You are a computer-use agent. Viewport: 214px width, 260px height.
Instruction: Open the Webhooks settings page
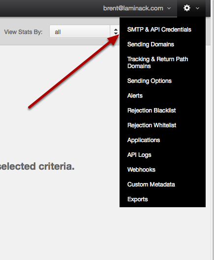[141, 170]
